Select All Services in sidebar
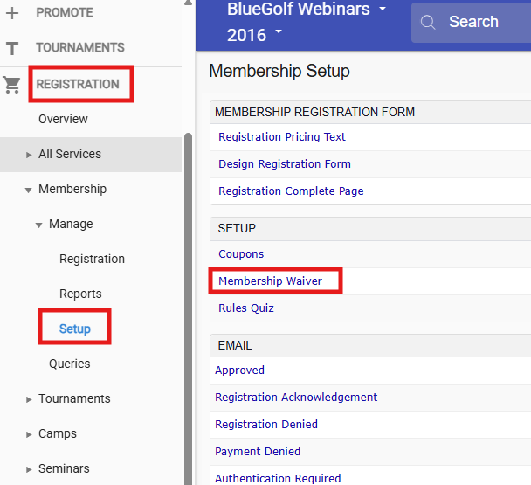Viewport: 531px width, 485px height. tap(70, 154)
